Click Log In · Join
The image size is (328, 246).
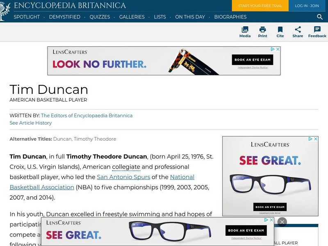307,6
